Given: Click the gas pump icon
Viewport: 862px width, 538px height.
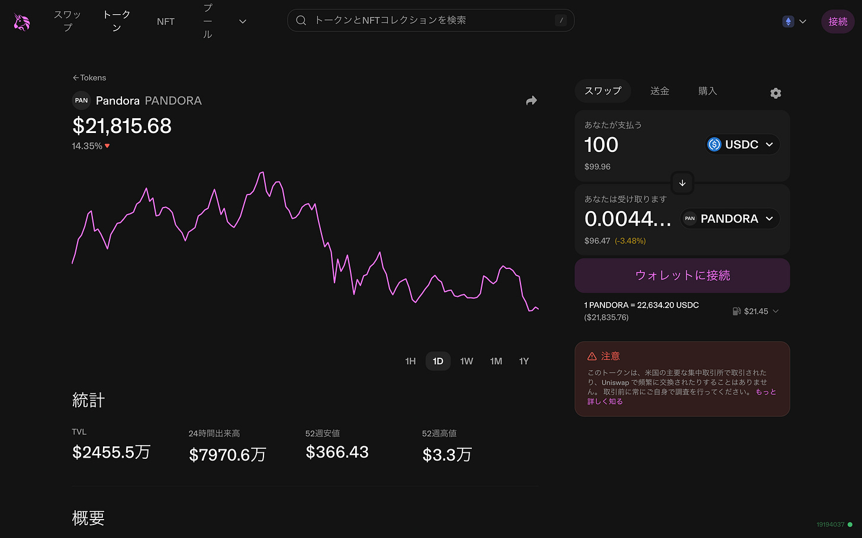Looking at the screenshot, I should 736,311.
